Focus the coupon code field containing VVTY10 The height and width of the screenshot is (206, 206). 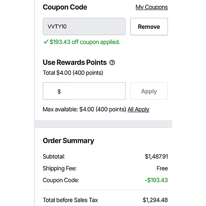(x=84, y=27)
